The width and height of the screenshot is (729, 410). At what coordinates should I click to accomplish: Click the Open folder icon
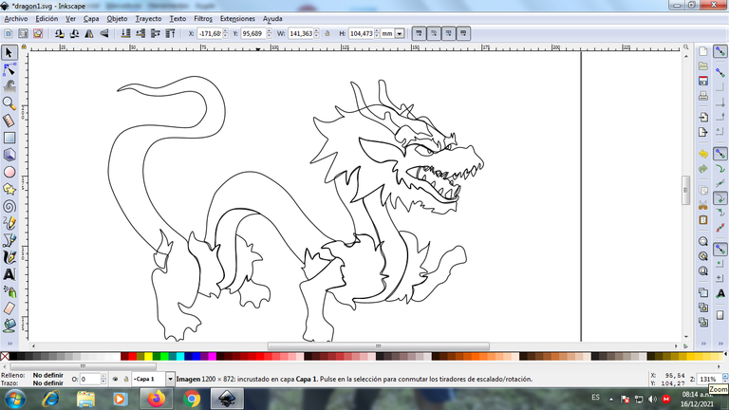coord(703,66)
